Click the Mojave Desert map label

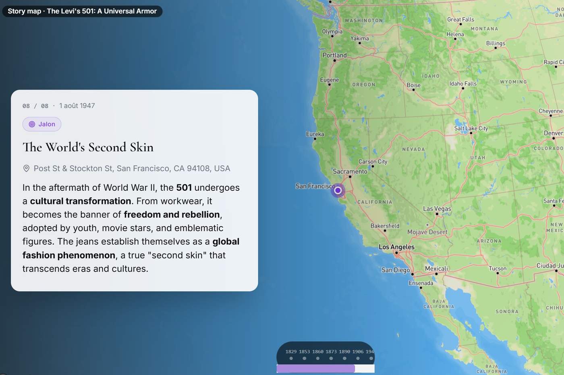pos(427,232)
